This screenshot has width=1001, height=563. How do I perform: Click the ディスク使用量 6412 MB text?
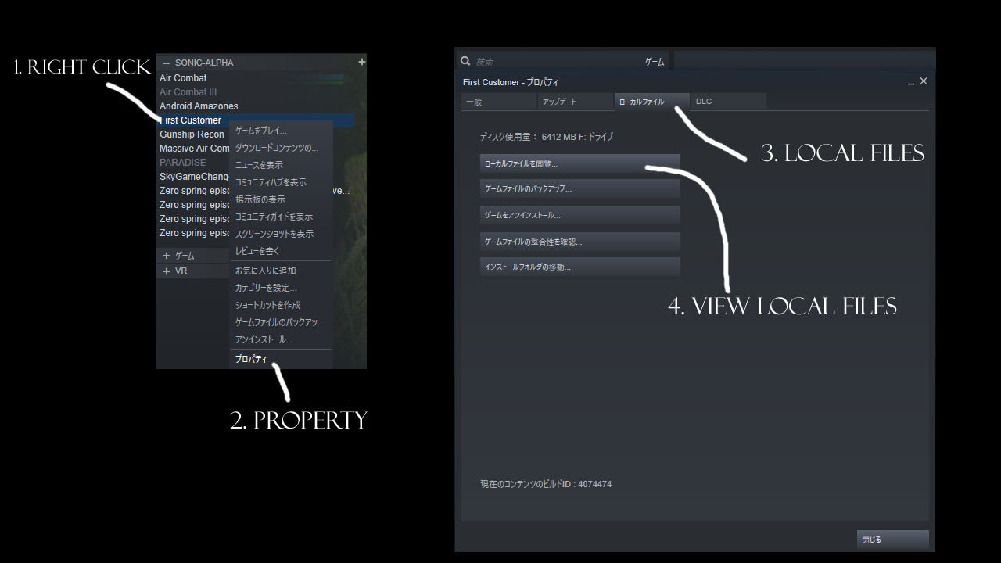point(547,137)
